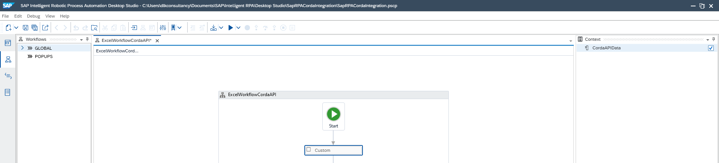Click the ExcelWorkflowCordaAPI workflow header
The width and height of the screenshot is (719, 163).
pos(334,95)
